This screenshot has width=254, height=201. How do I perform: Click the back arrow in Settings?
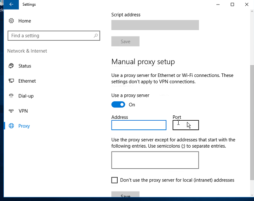(x=11, y=4)
